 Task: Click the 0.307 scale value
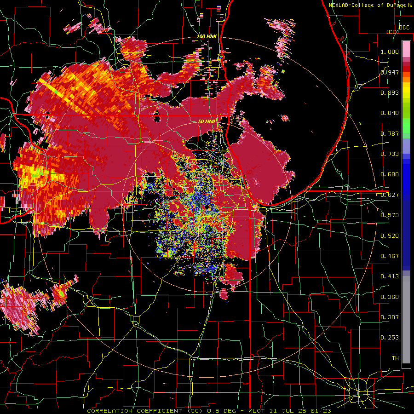(390, 317)
